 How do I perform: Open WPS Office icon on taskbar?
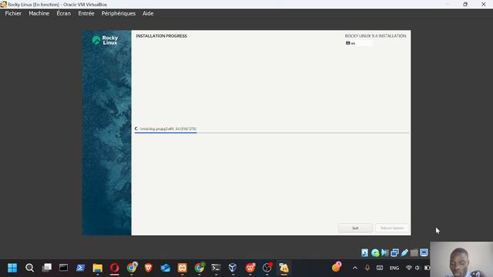250,268
